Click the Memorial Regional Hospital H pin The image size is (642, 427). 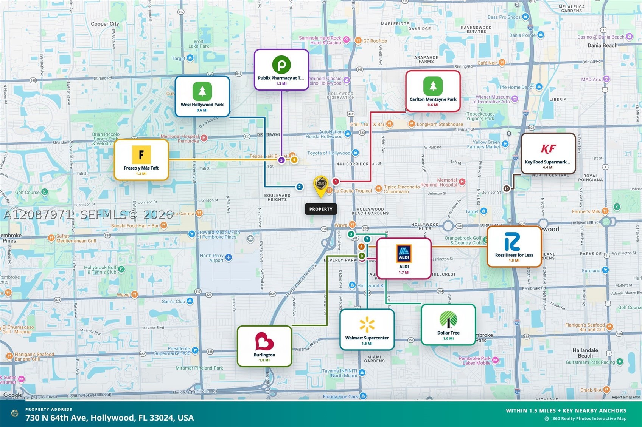point(462,182)
